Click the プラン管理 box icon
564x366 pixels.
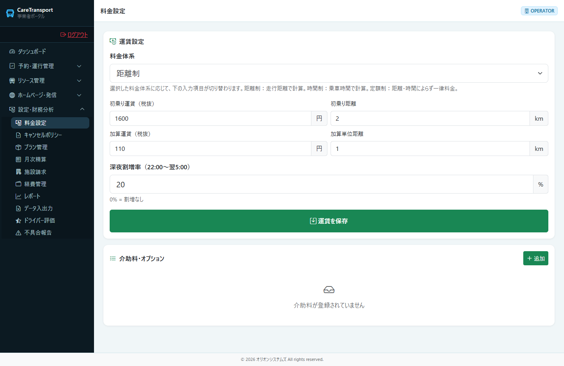tap(18, 147)
